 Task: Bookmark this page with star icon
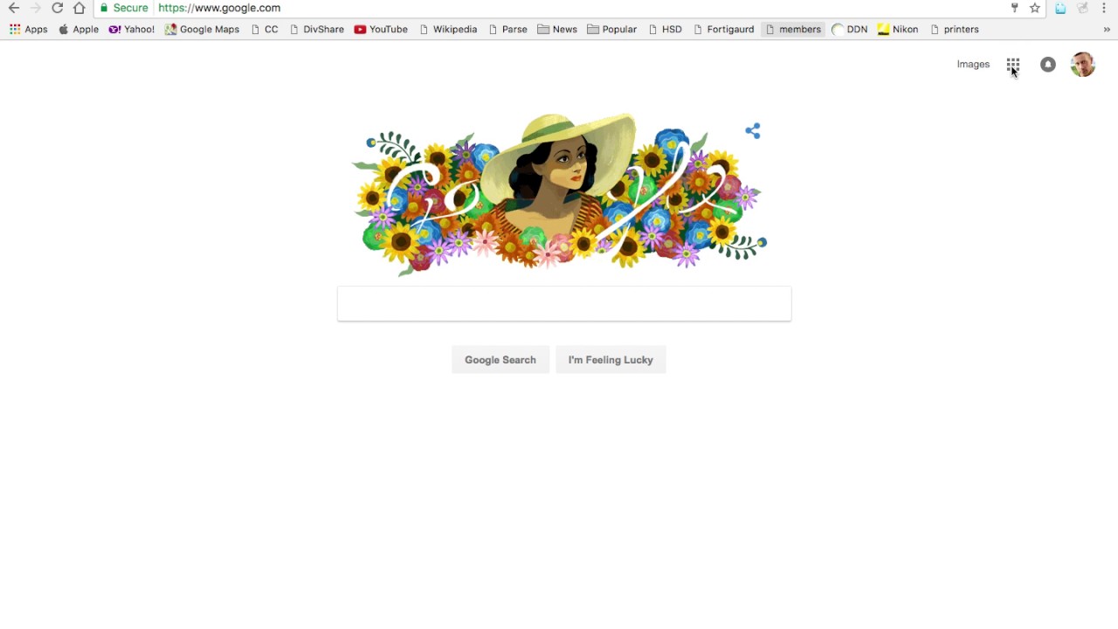pos(1035,8)
